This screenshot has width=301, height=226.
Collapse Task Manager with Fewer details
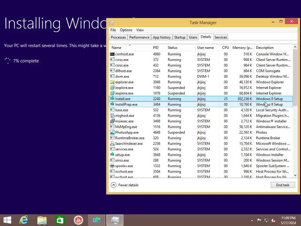tap(125, 185)
